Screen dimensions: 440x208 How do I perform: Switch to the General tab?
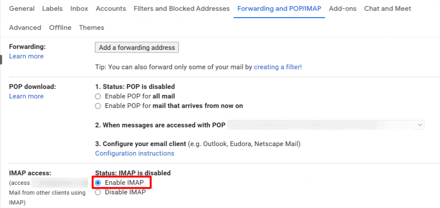pyautogui.click(x=22, y=9)
